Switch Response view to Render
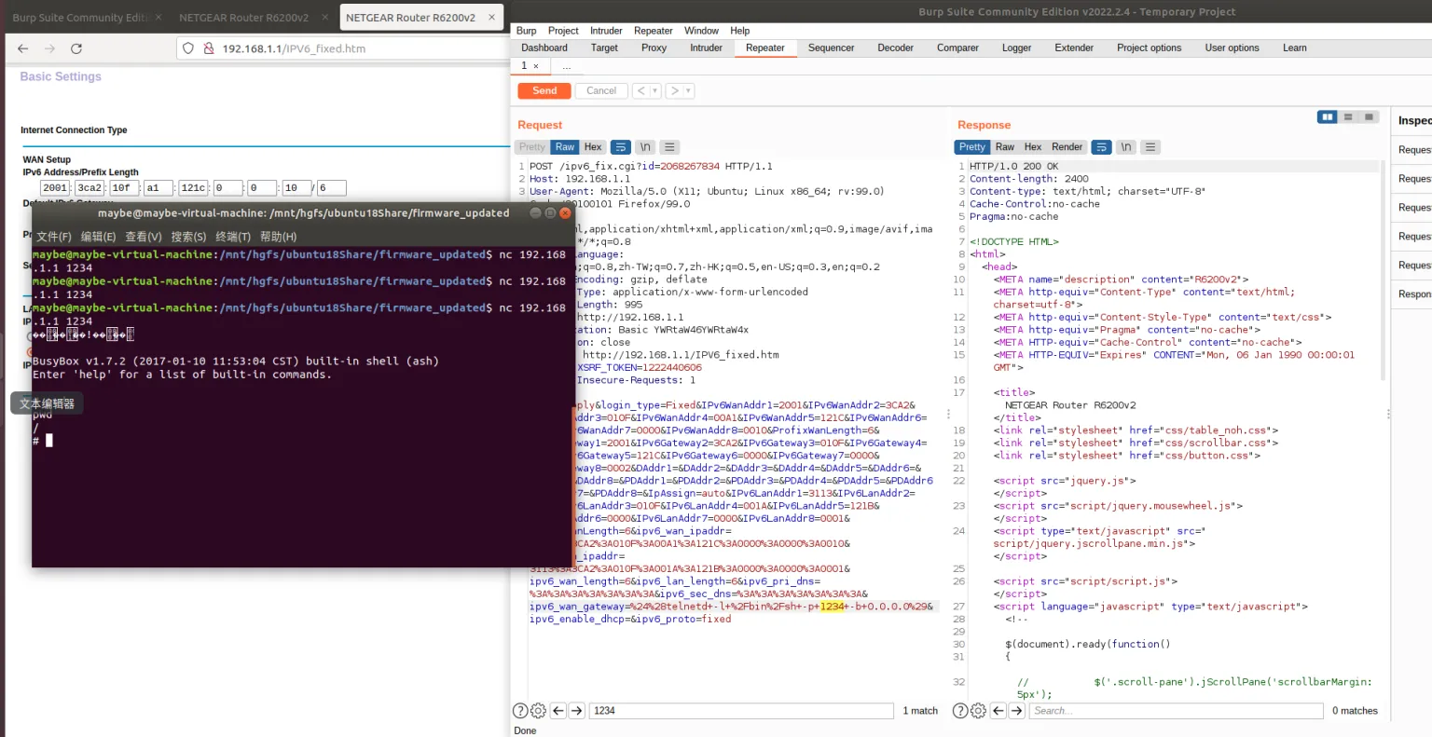This screenshot has height=737, width=1432. click(1067, 147)
